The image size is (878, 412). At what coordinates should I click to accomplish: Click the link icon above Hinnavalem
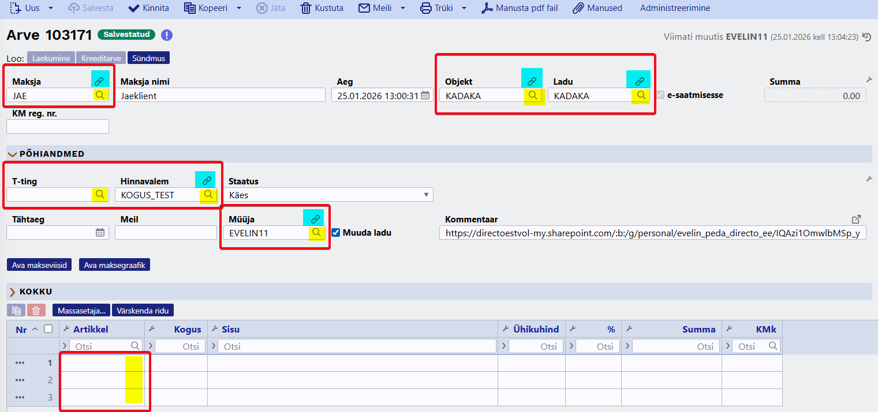tap(206, 181)
